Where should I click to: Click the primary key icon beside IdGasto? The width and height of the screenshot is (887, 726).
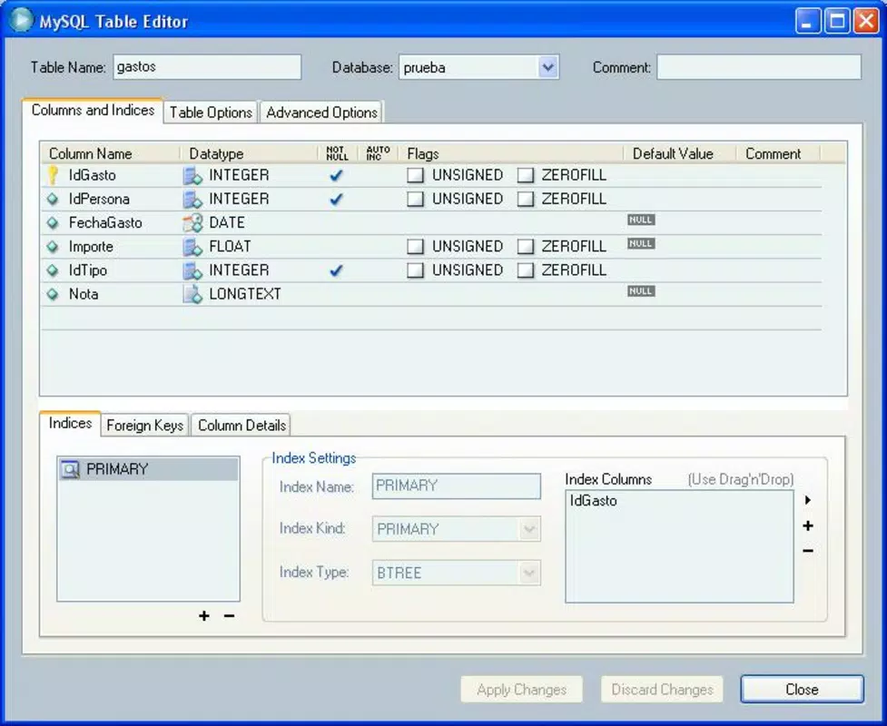pyautogui.click(x=53, y=175)
